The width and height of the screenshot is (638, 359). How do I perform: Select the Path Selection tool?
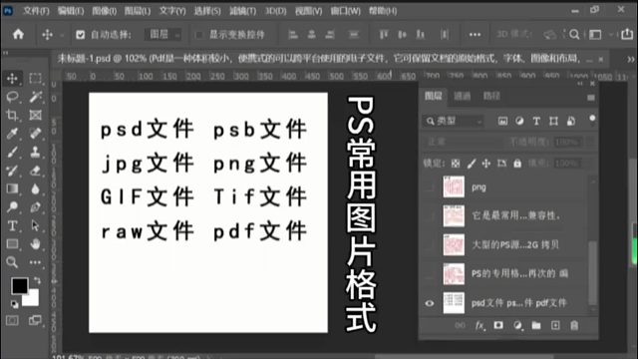pos(36,225)
